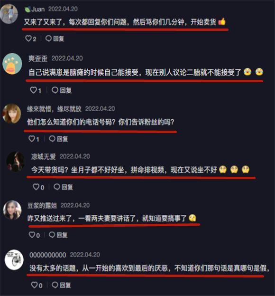Reply to Juan's comment
This screenshot has height=296, width=275.
(55, 38)
